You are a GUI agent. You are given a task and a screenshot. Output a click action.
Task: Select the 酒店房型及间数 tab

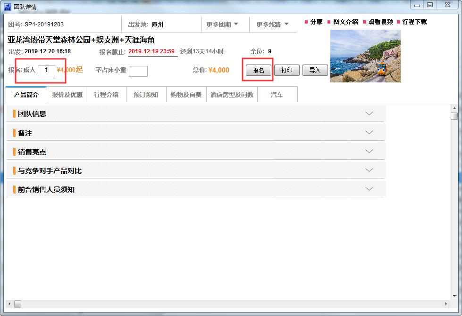[232, 95]
